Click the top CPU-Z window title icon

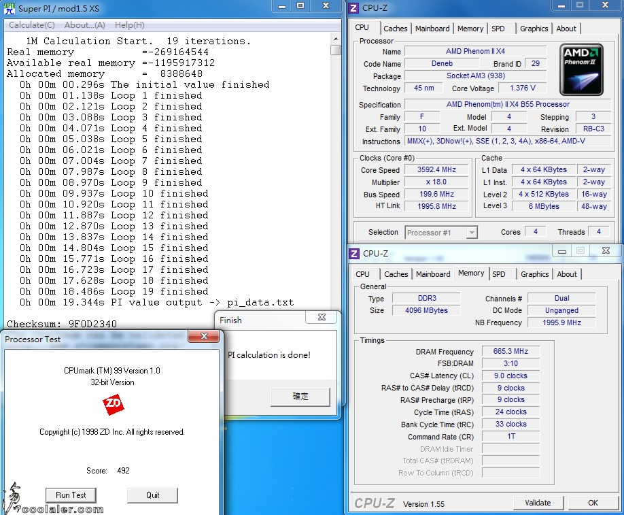click(x=354, y=8)
